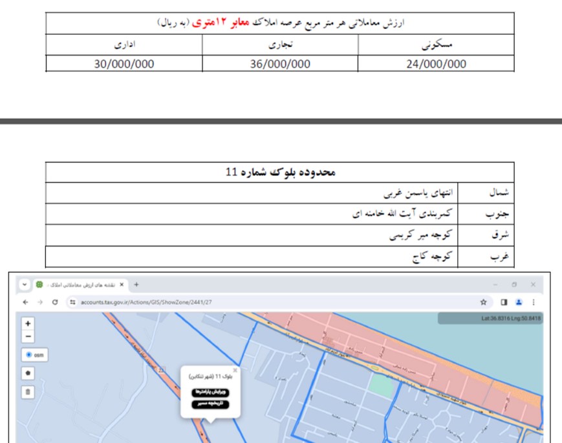Screen dimensions: 562x443
Task: Open a new browser tab
Action: (x=136, y=285)
